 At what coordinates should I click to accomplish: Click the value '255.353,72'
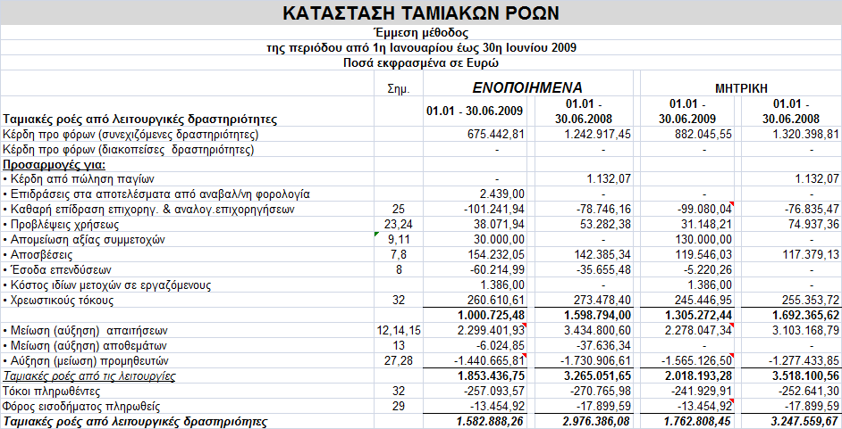tap(810, 300)
